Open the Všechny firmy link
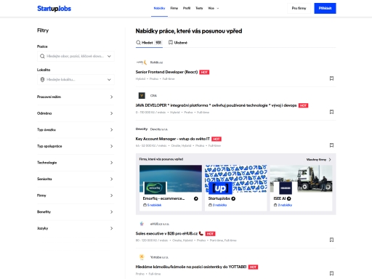The image size is (372, 279). (318, 160)
